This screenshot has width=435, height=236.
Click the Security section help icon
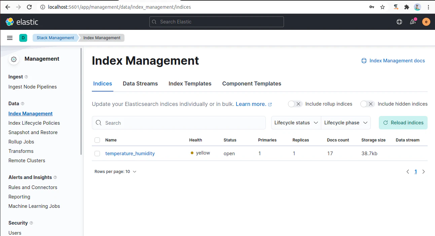(31, 223)
